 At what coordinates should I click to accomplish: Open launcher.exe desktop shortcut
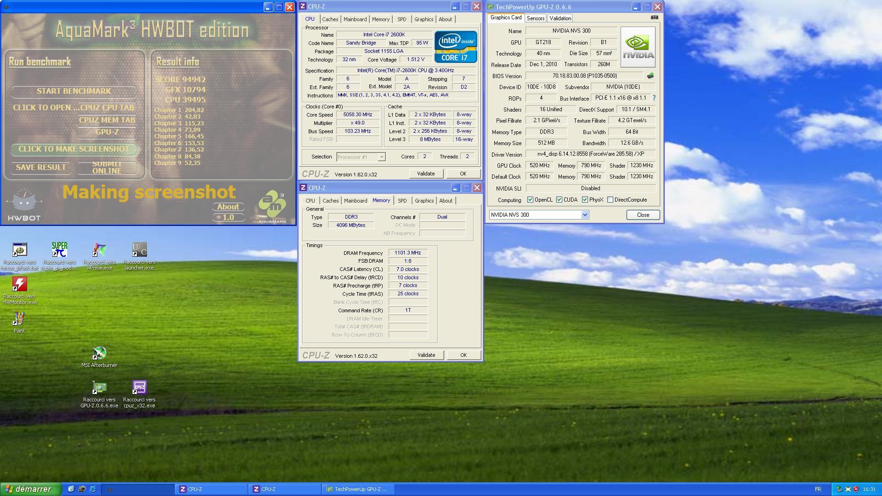pos(139,256)
